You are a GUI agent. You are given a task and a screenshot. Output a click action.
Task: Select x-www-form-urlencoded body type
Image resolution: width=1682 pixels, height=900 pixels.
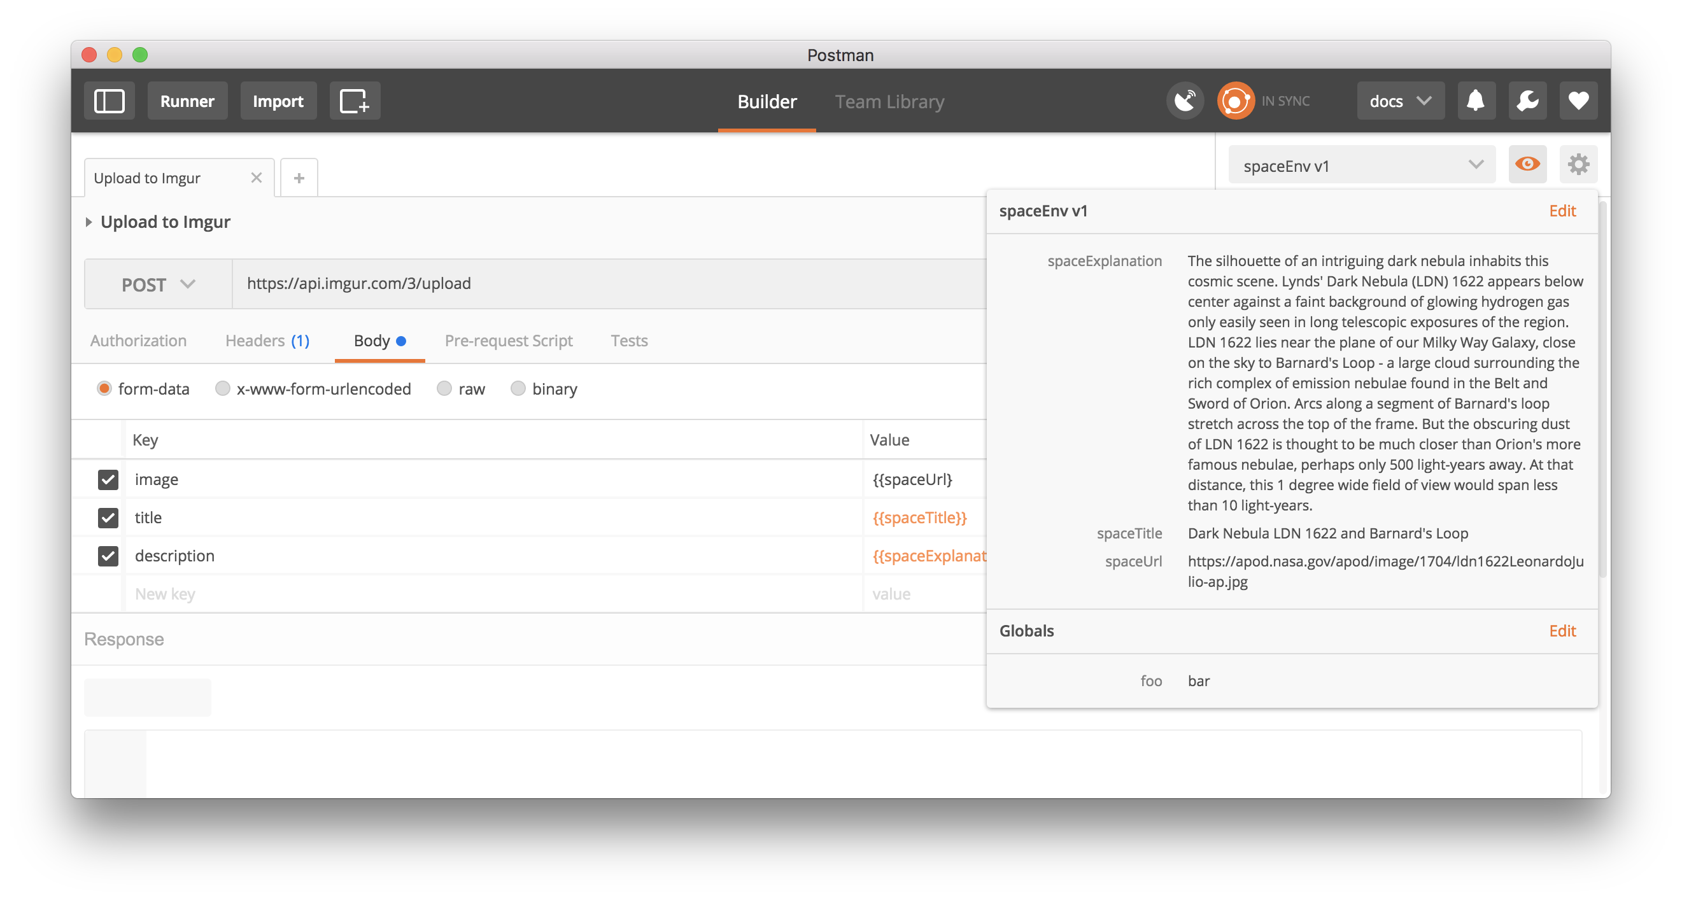click(223, 388)
